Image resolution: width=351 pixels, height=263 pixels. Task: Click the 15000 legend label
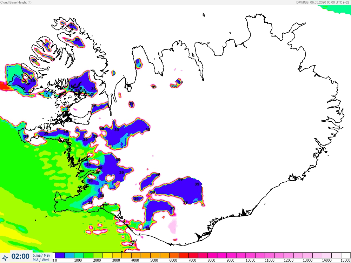(x=345, y=260)
